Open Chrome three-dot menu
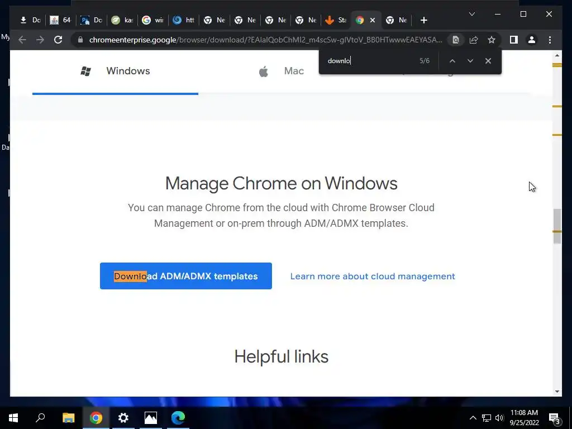572x429 pixels. click(x=550, y=40)
